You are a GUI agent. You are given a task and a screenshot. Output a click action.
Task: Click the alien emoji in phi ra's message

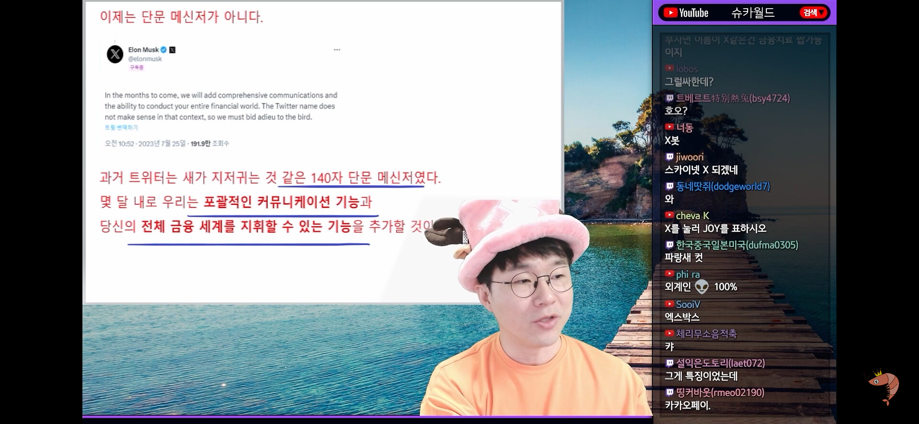pos(702,287)
